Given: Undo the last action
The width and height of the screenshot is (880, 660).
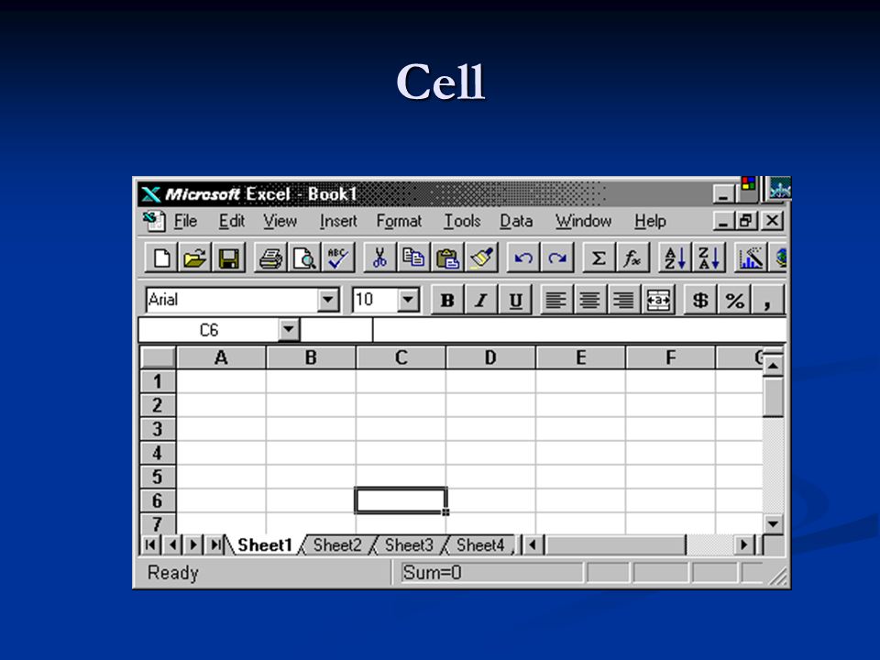Looking at the screenshot, I should pos(523,258).
